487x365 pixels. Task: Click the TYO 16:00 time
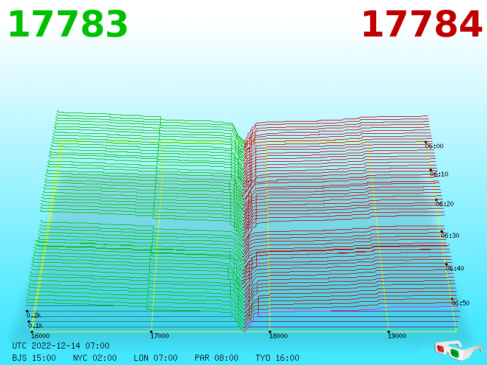pyautogui.click(x=278, y=358)
